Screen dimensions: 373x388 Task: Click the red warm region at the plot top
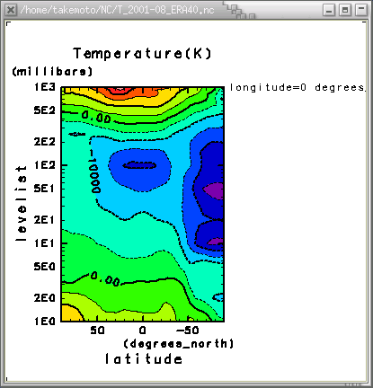(120, 91)
